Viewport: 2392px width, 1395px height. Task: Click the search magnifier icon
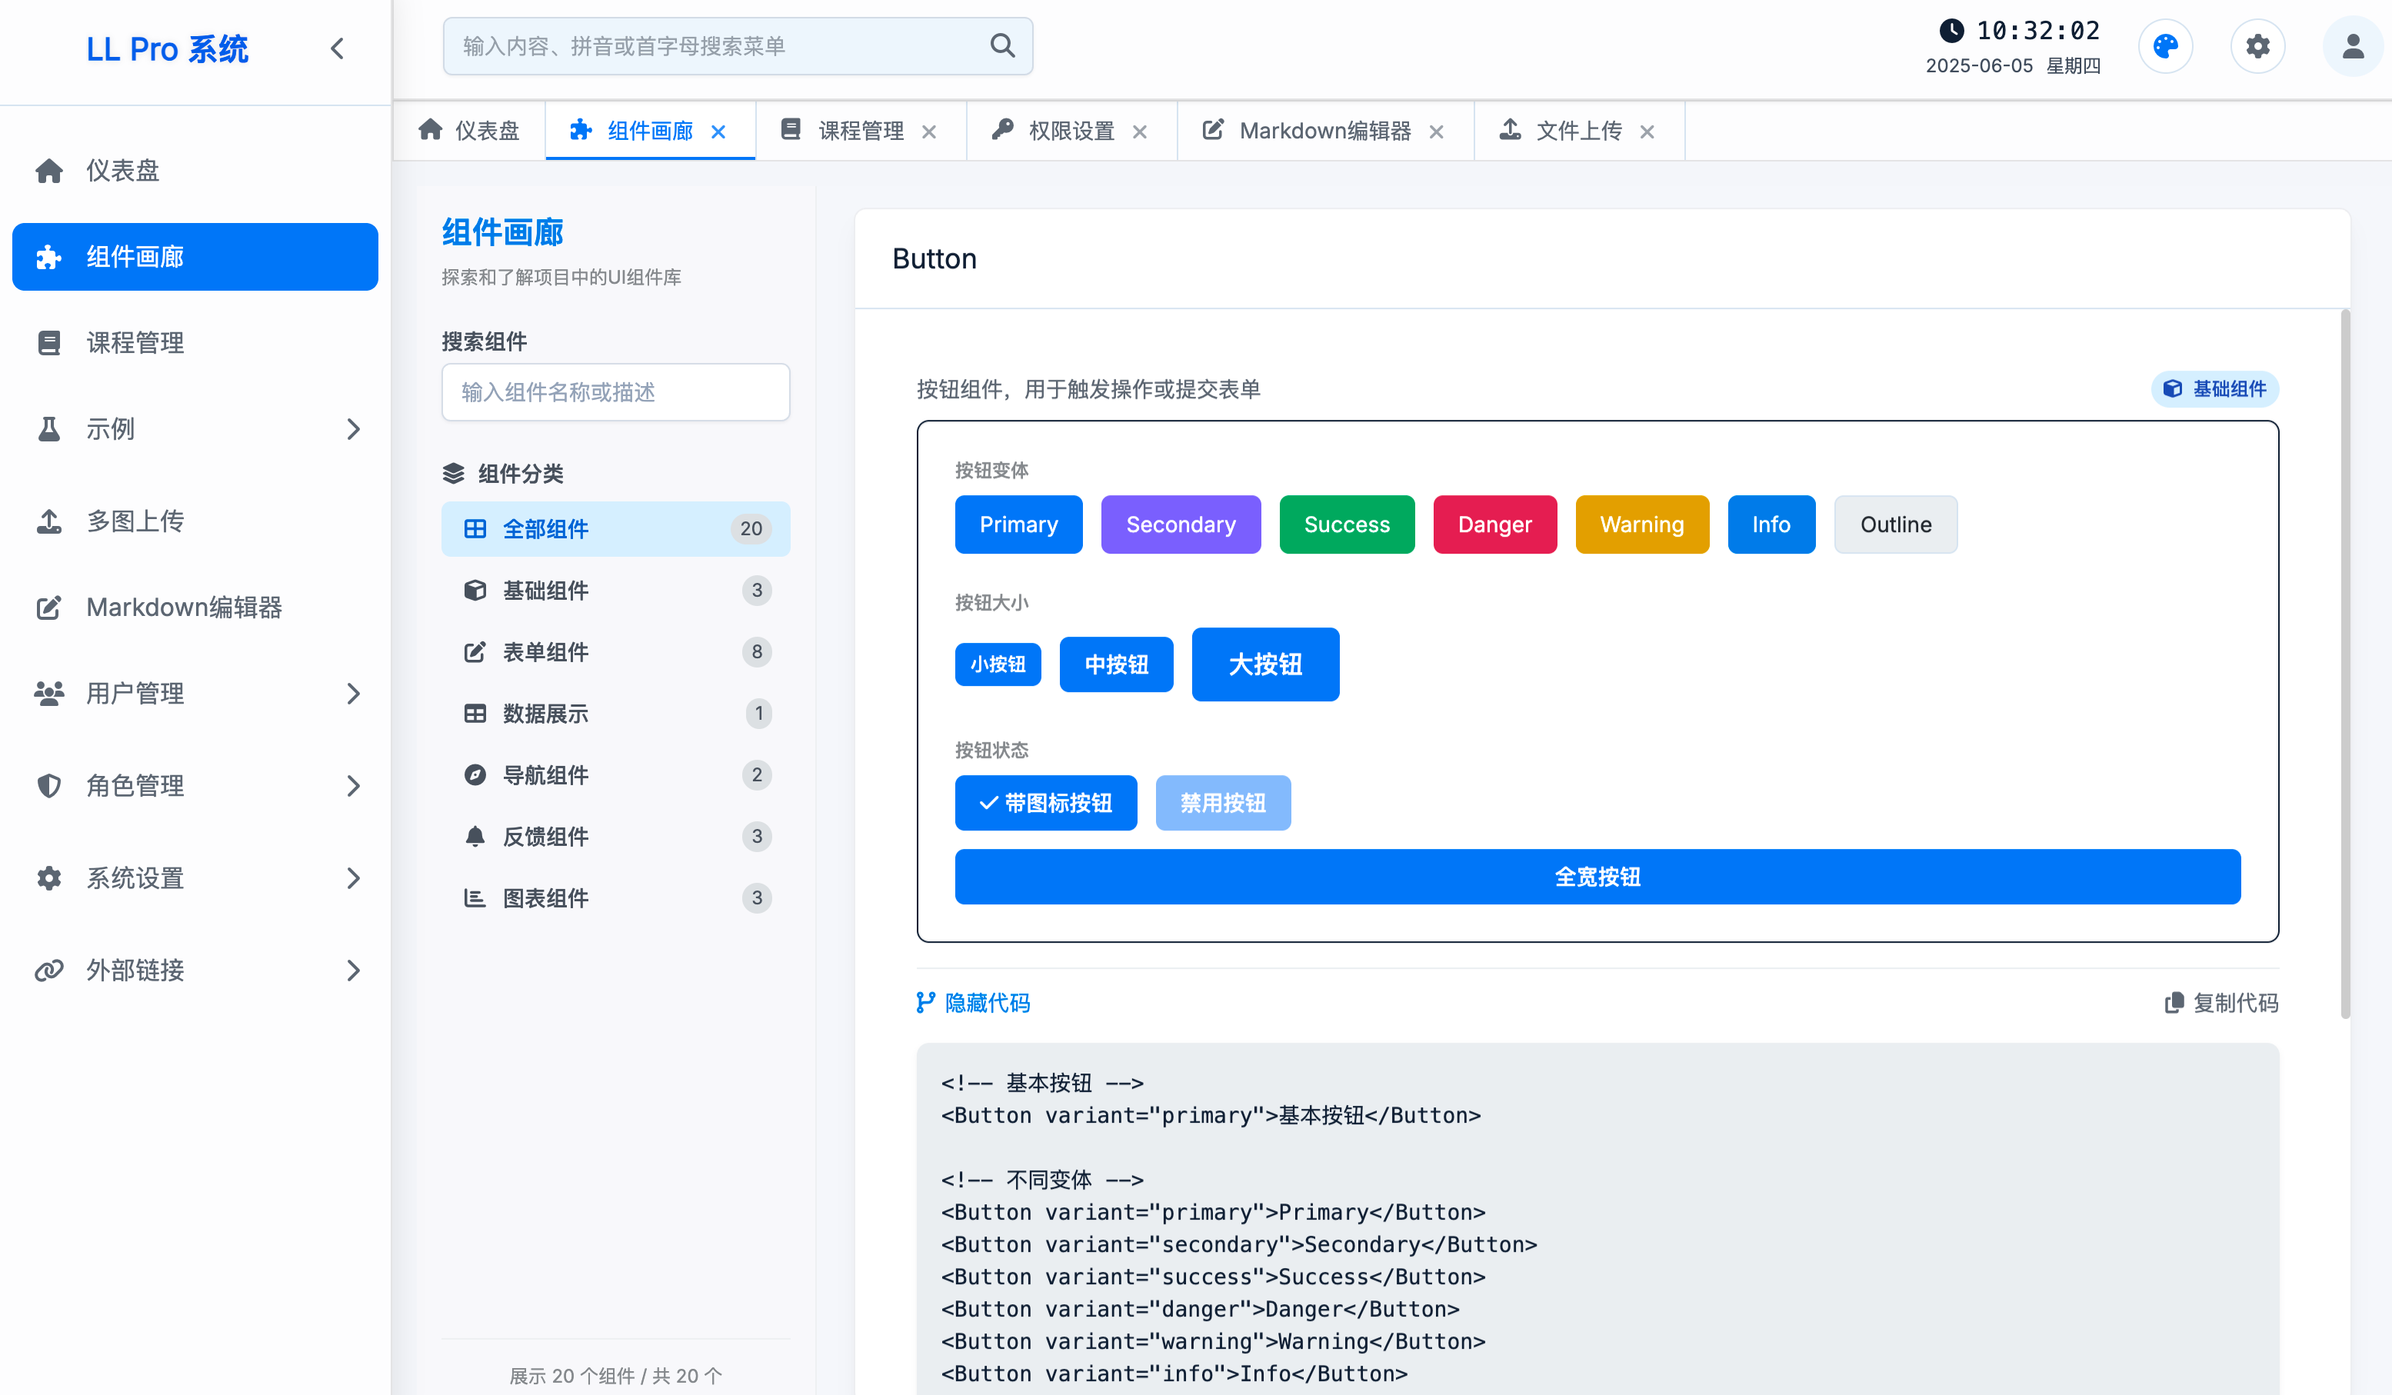pos(1002,45)
